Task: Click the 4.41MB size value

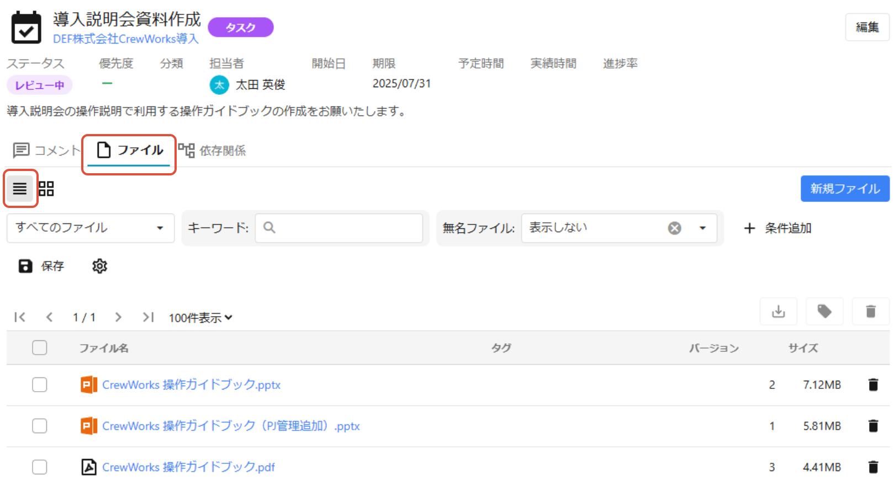Action: [822, 467]
